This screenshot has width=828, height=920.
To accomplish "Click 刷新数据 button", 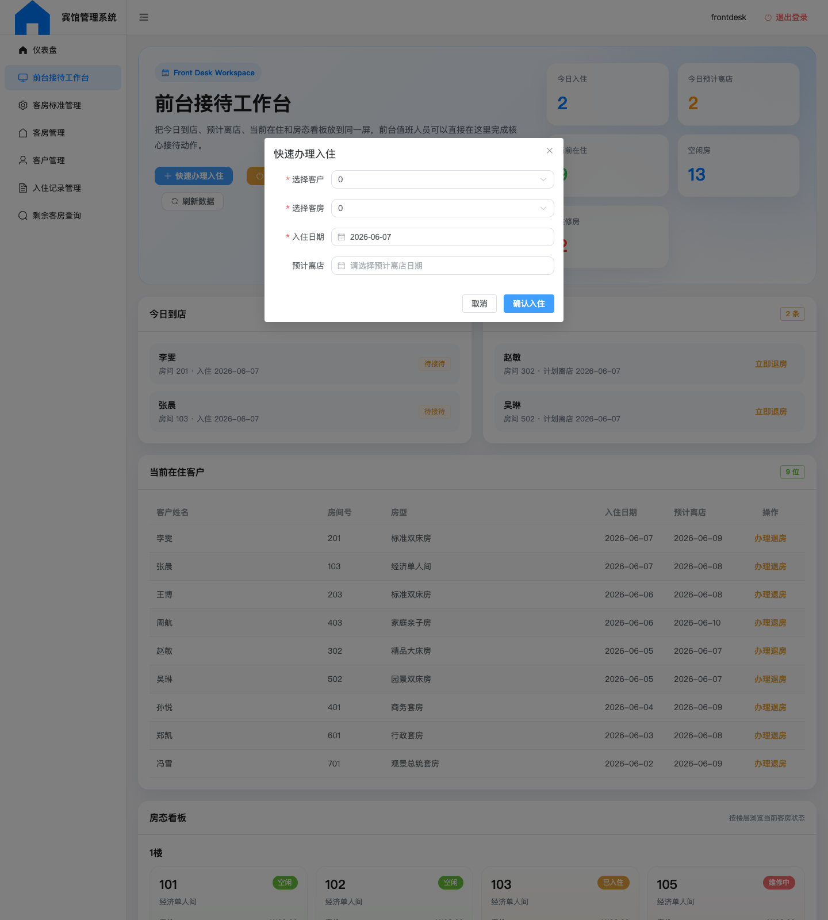I will tap(193, 201).
